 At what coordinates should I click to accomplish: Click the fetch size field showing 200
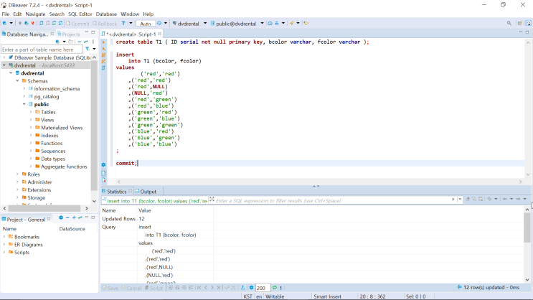tap(263, 288)
